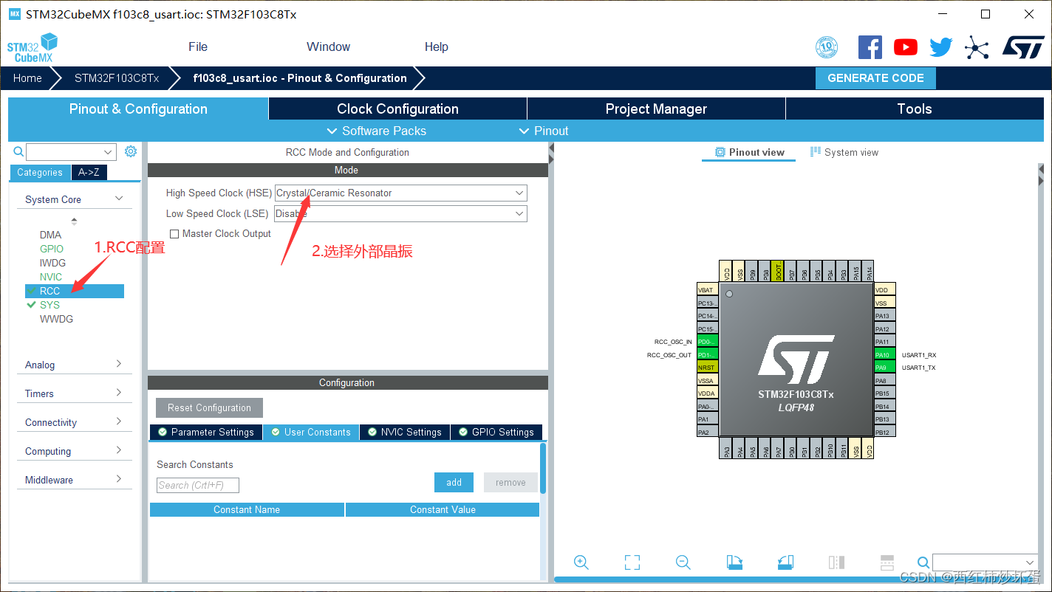Switch to NVIC Settings tab
The height and width of the screenshot is (592, 1052).
click(405, 433)
